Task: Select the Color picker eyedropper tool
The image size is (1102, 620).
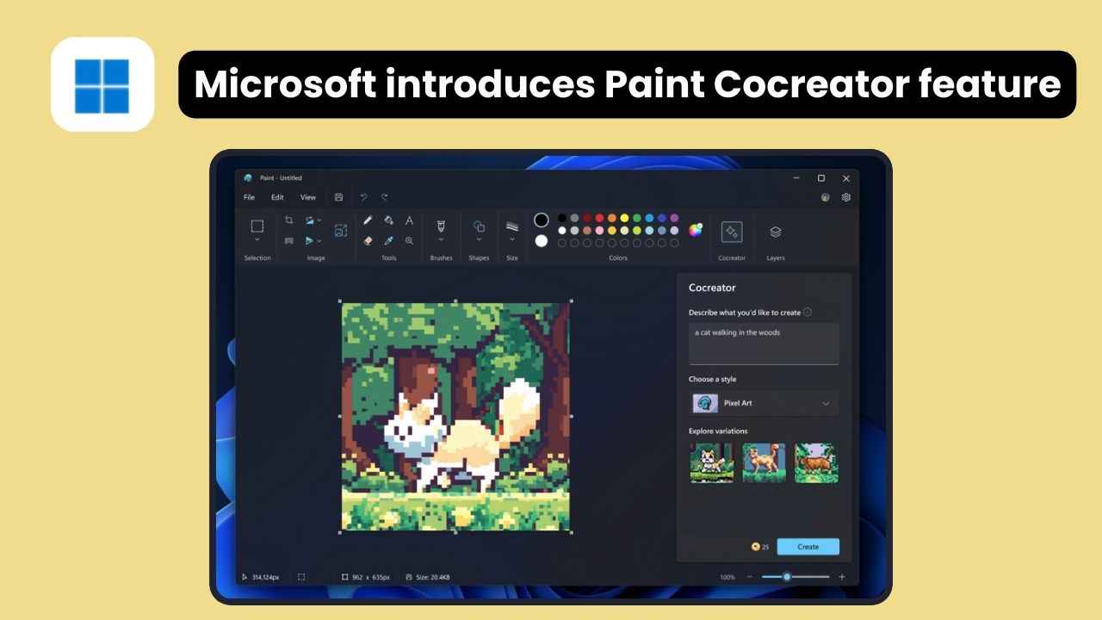Action: click(x=388, y=241)
